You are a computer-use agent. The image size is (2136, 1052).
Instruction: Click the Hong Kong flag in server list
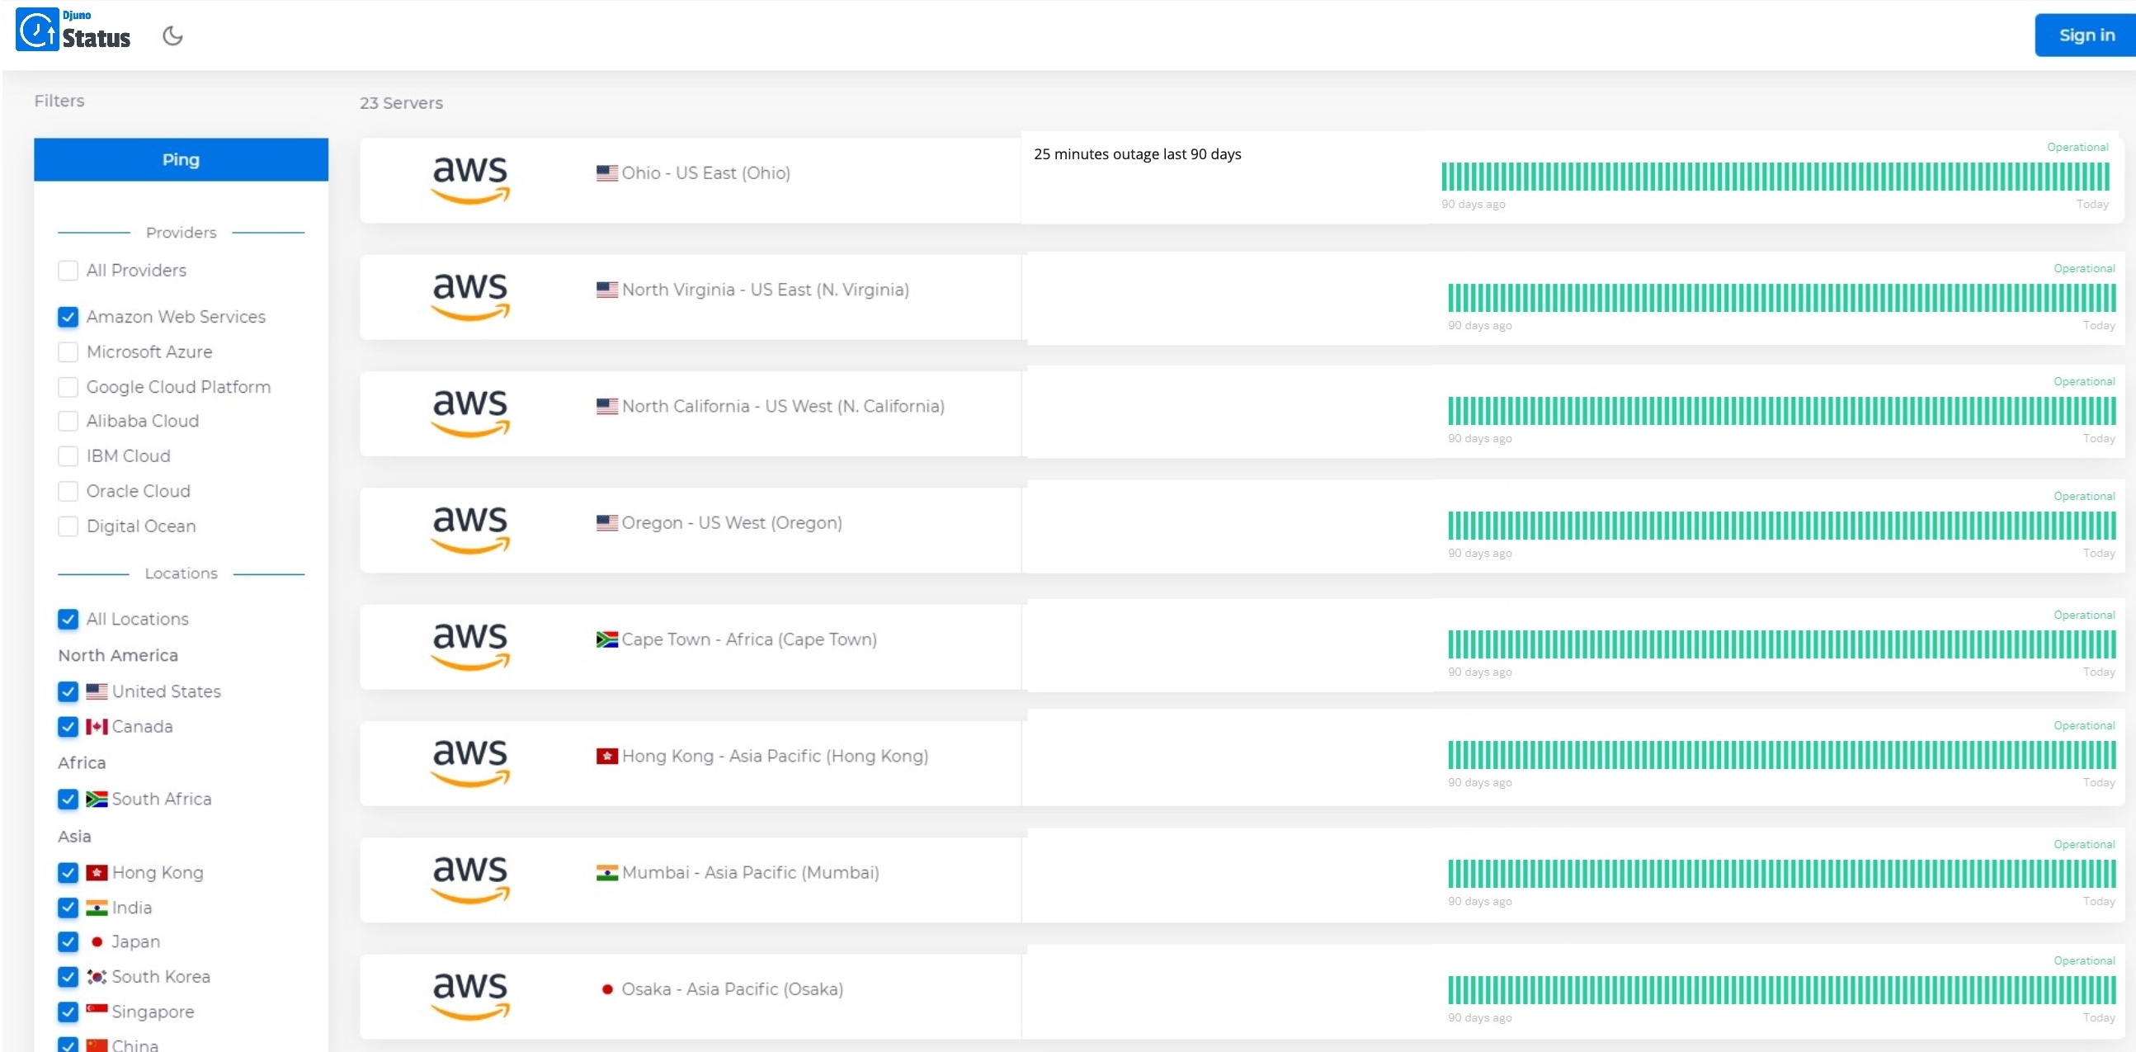(607, 757)
